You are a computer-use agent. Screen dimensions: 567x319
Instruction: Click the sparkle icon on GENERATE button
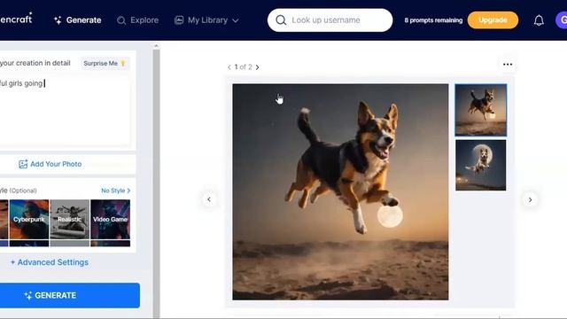[x=28, y=295]
